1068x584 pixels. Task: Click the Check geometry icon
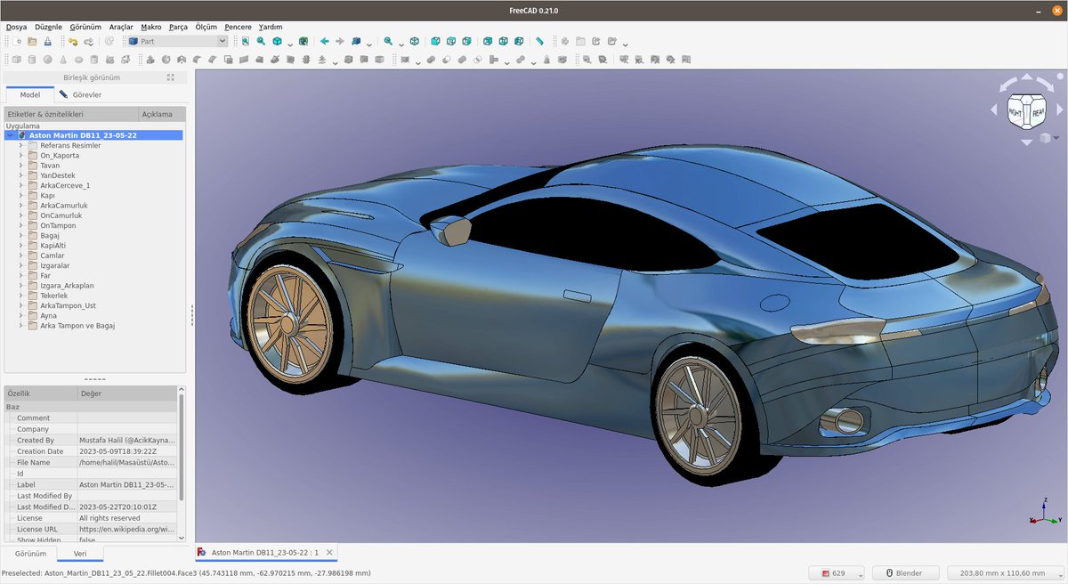click(546, 60)
